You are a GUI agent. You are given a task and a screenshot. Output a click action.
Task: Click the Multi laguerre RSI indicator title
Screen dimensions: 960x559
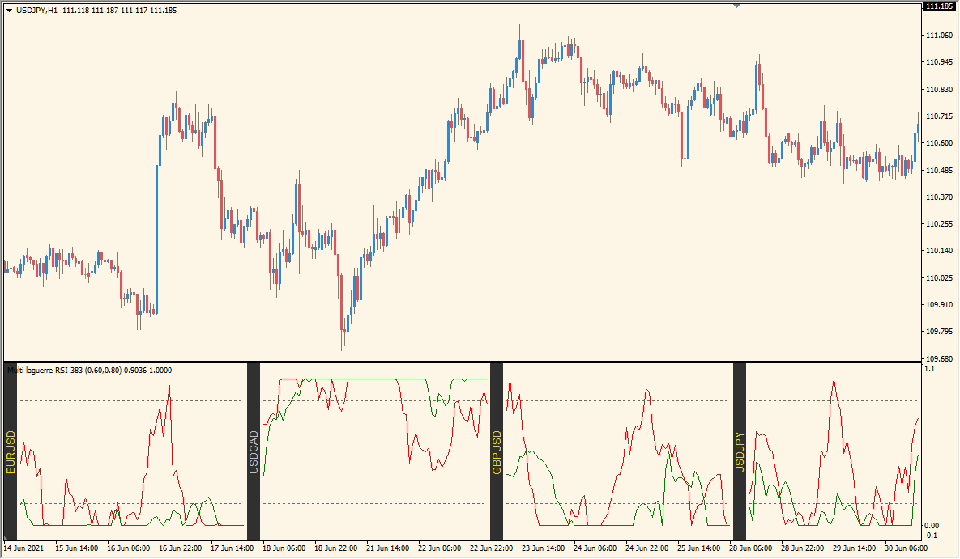pyautogui.click(x=89, y=370)
